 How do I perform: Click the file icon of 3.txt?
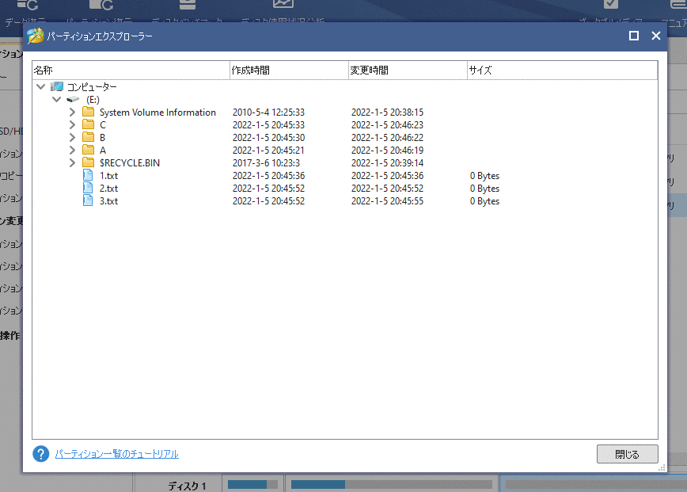[89, 201]
